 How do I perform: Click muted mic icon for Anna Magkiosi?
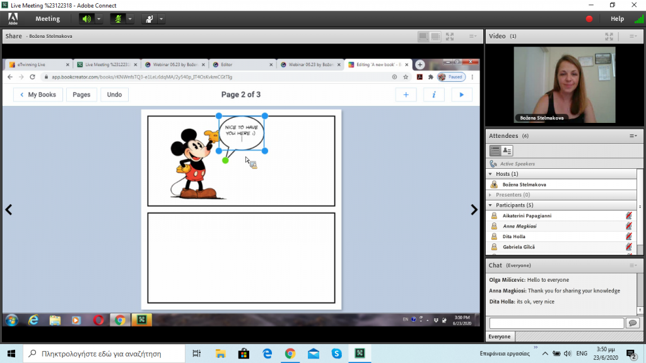pyautogui.click(x=629, y=226)
